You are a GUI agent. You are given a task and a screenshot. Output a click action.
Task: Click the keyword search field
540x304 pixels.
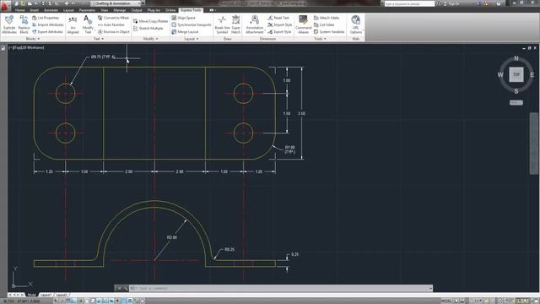pos(409,3)
